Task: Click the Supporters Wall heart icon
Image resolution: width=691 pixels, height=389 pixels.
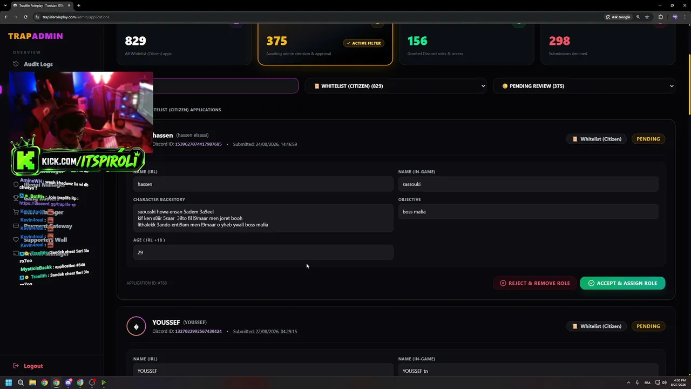Action: coord(16,239)
